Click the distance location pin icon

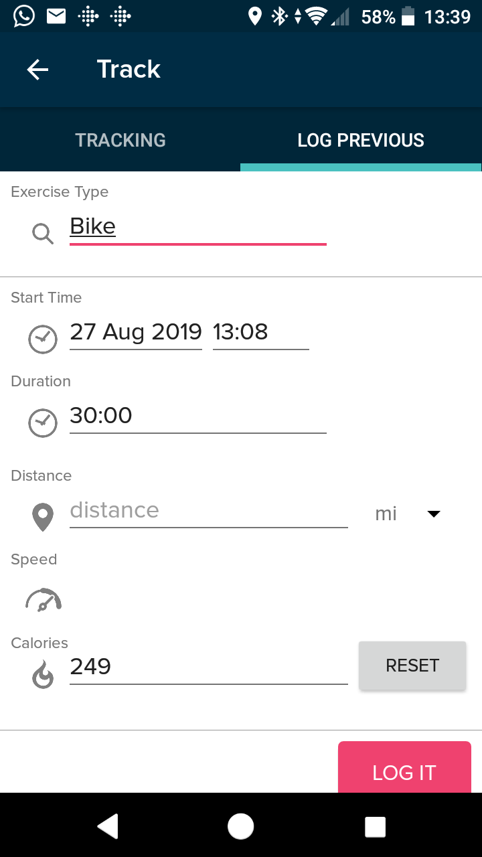point(43,518)
